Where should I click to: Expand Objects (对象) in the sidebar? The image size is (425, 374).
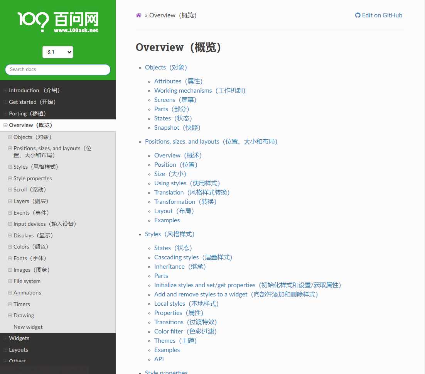[10, 137]
